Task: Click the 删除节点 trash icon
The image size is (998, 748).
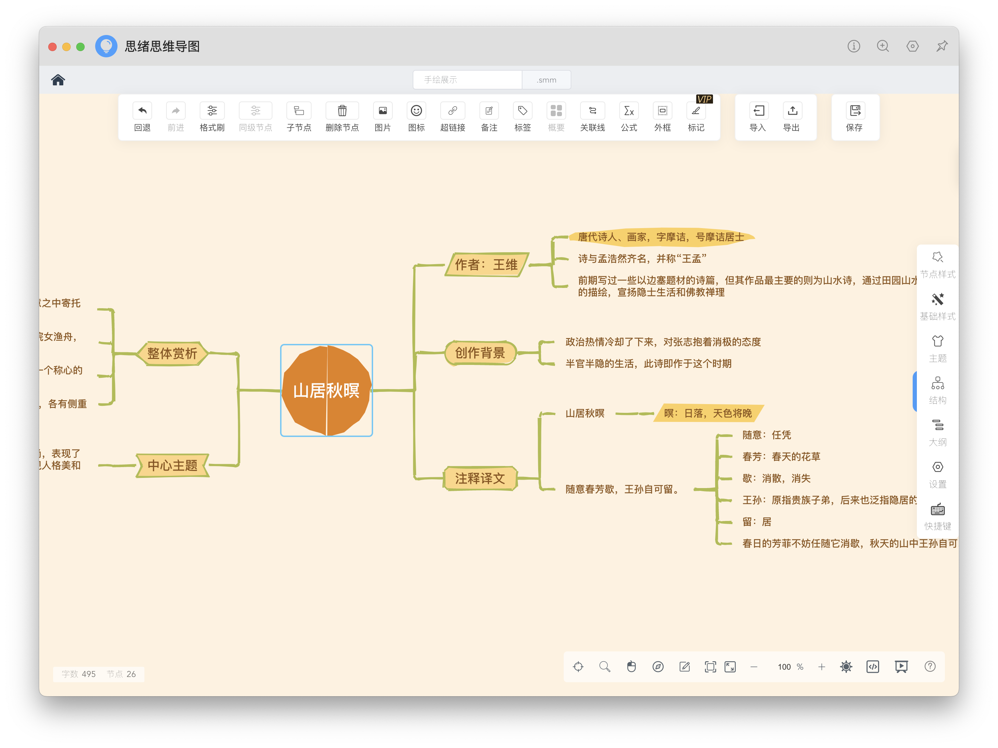Action: (342, 111)
